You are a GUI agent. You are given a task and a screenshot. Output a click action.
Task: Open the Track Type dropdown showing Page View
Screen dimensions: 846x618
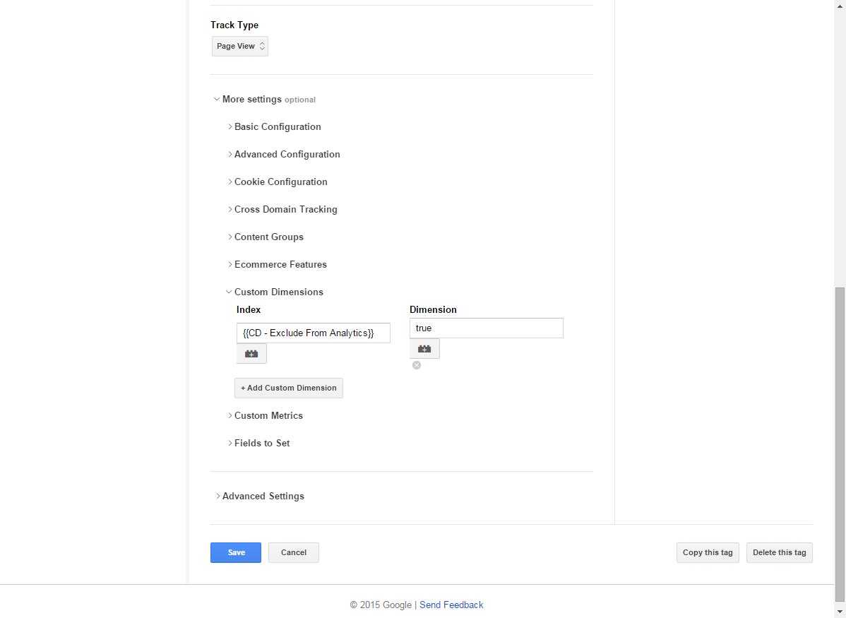pos(239,46)
